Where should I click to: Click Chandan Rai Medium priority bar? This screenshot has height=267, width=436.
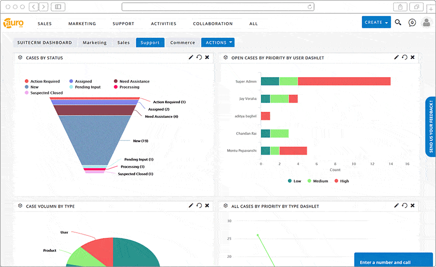(280, 133)
